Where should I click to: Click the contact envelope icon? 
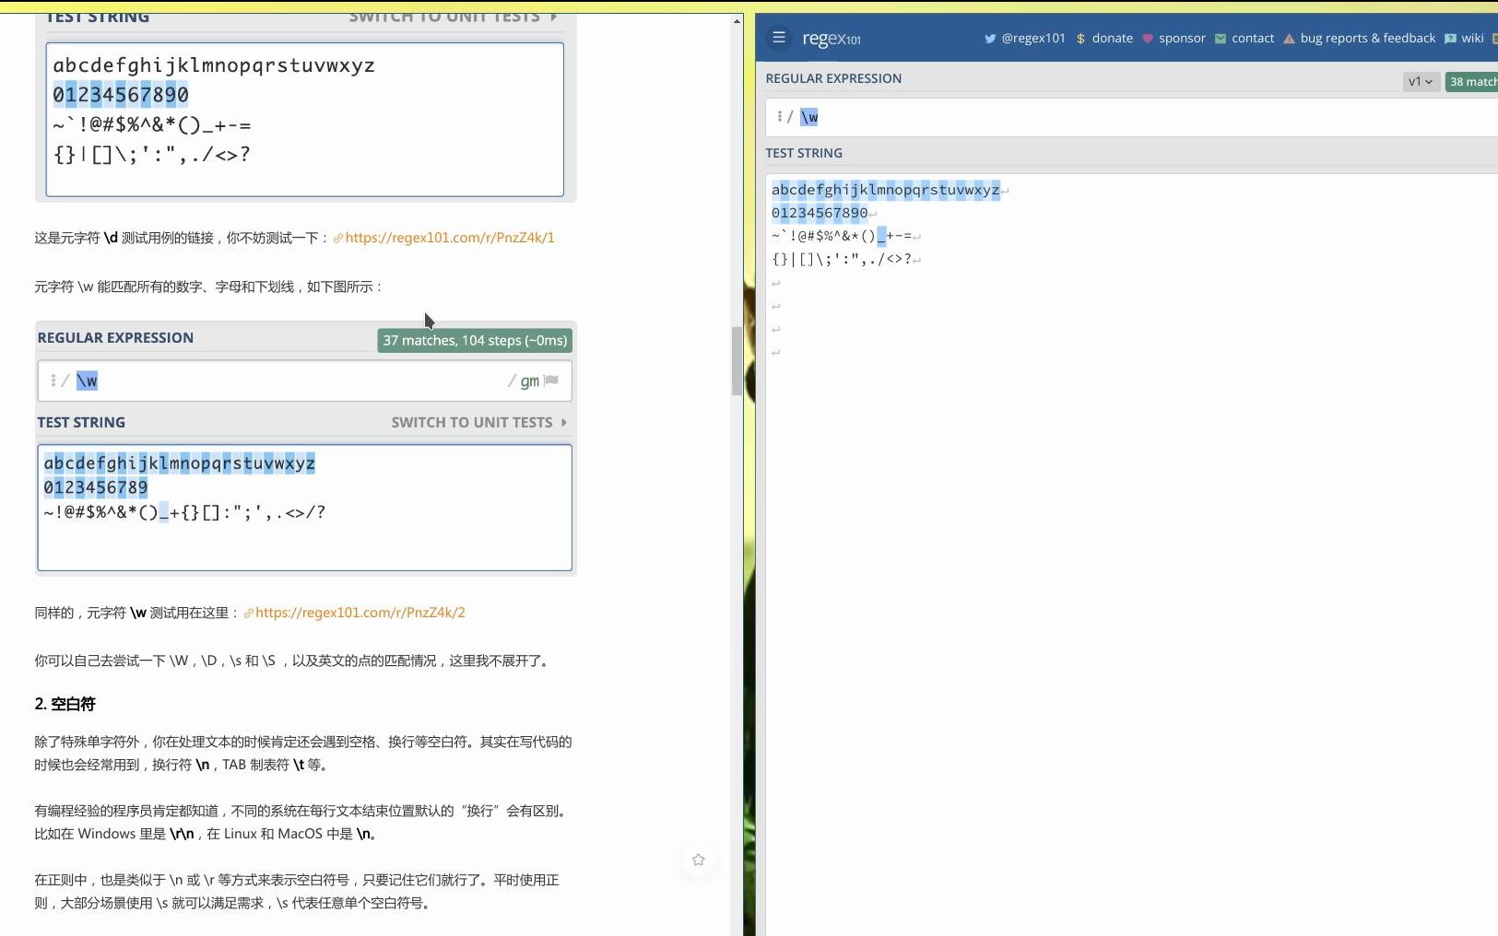point(1221,39)
